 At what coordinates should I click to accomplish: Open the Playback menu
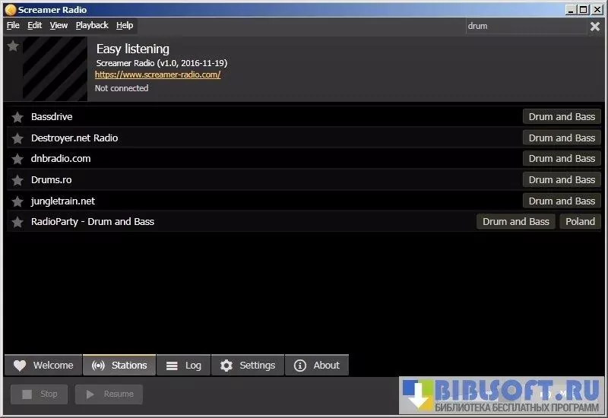click(92, 25)
